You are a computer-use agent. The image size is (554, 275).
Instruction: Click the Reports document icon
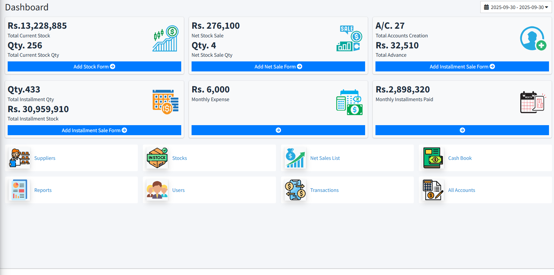coord(20,190)
